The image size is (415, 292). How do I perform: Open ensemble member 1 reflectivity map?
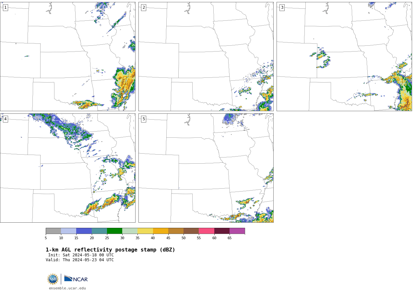pos(68,56)
